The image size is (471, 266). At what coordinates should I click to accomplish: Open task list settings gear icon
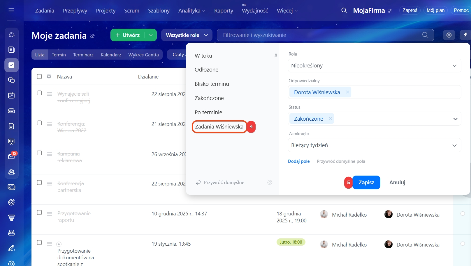click(449, 35)
